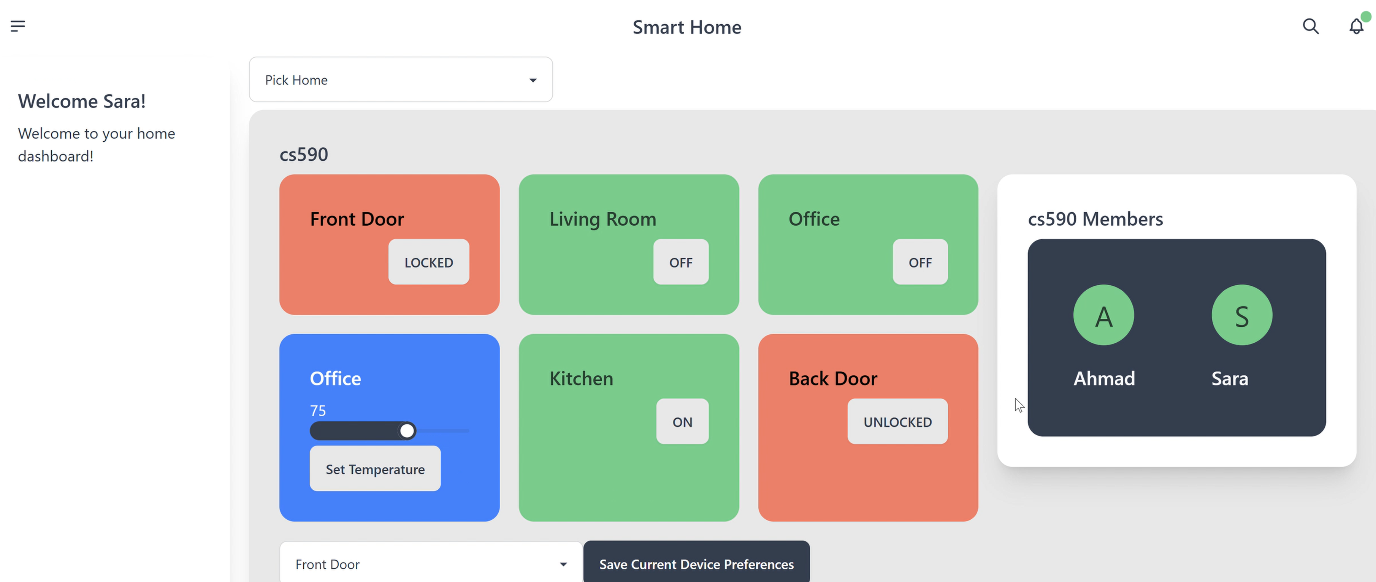Open the notifications bell

coord(1356,26)
